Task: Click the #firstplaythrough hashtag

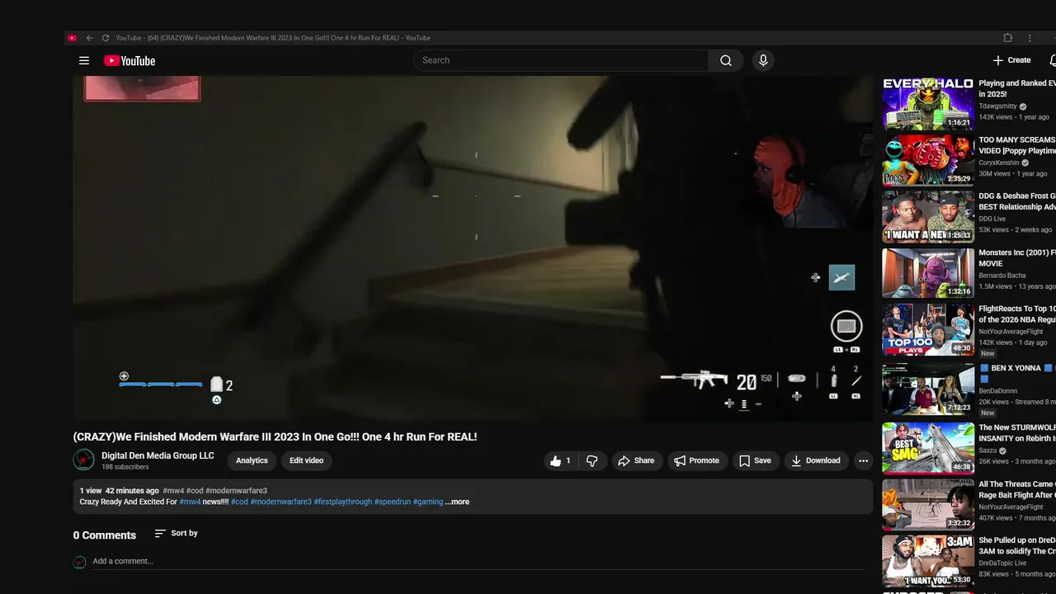Action: 342,502
